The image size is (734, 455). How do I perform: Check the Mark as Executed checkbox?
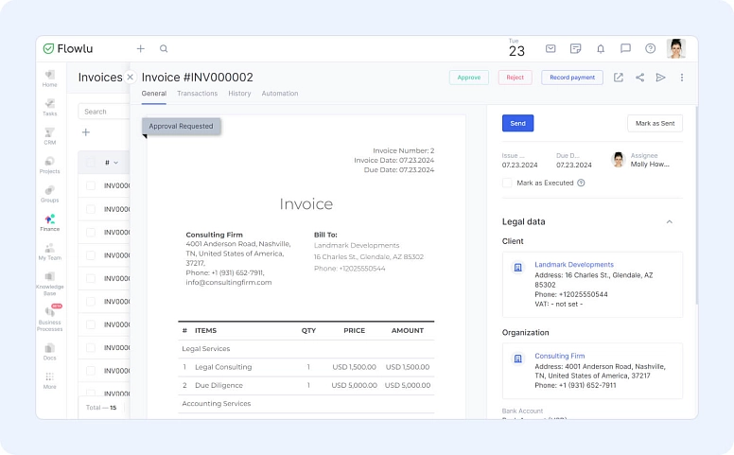[x=507, y=183]
